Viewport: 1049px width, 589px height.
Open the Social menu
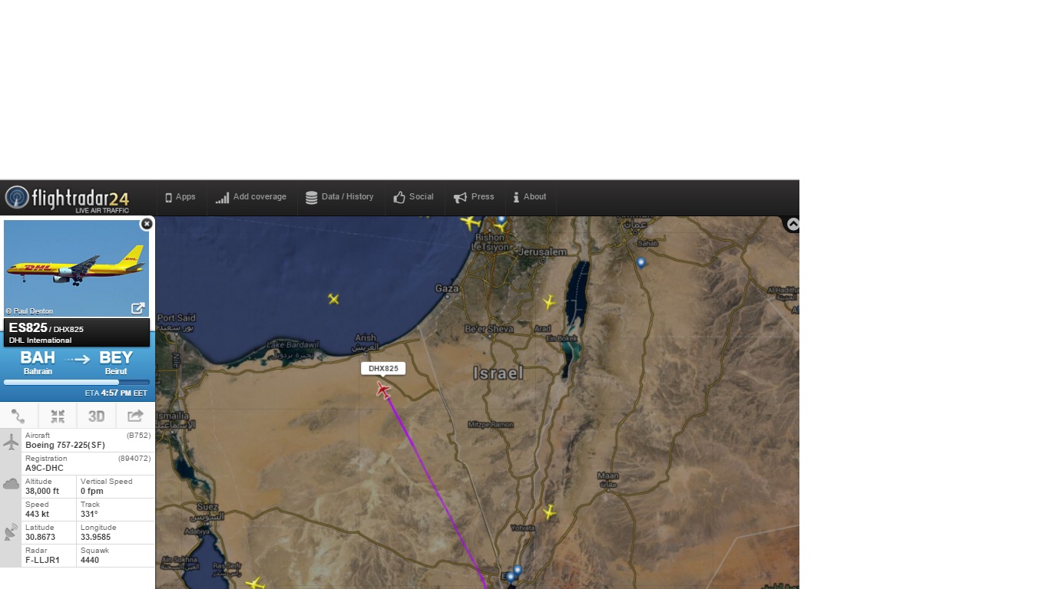tap(413, 197)
